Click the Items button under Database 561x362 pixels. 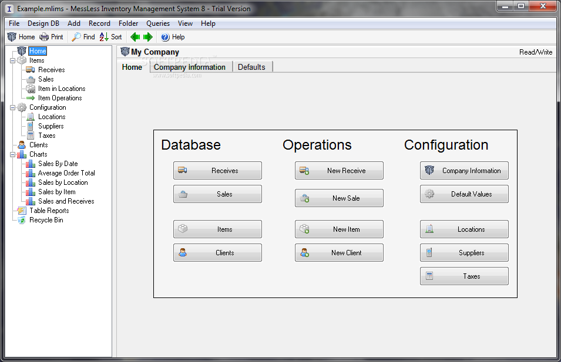[217, 229]
